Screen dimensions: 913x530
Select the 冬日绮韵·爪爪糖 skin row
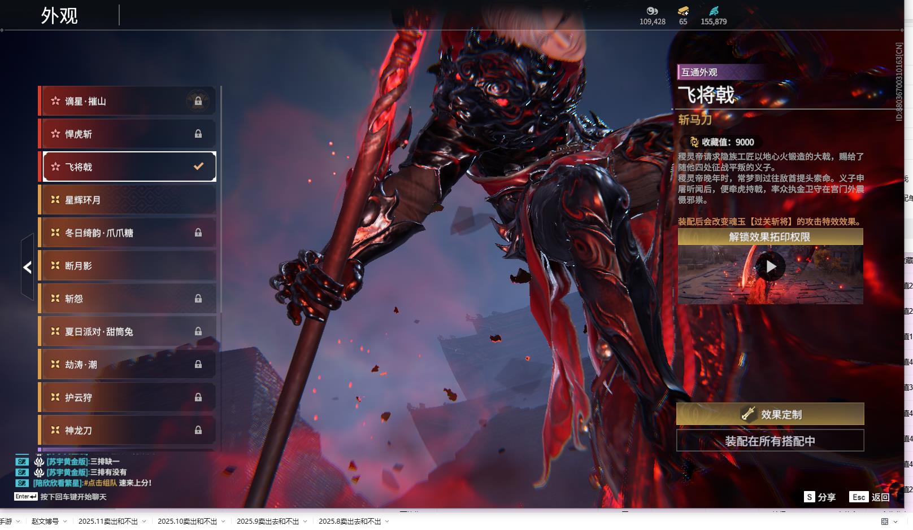pyautogui.click(x=127, y=233)
